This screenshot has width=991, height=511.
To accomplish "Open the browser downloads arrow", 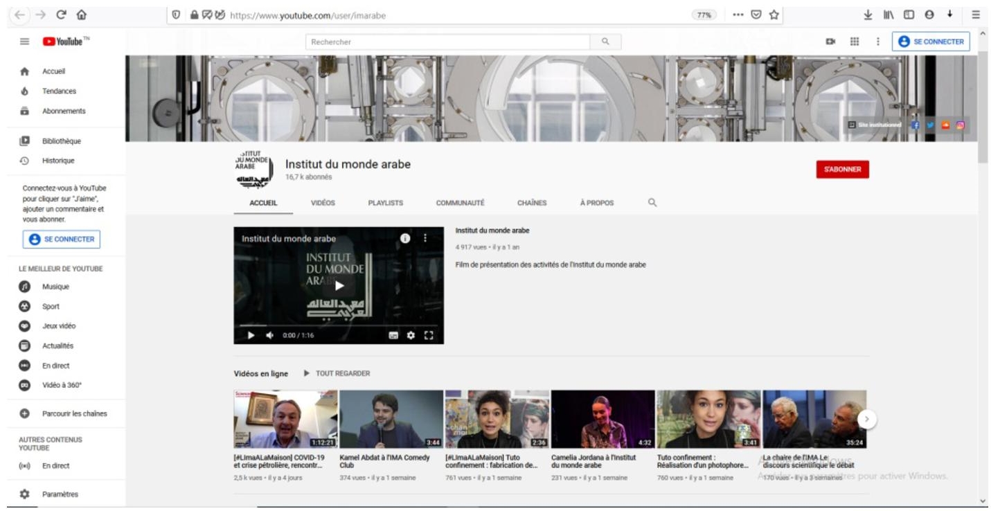I will click(868, 15).
